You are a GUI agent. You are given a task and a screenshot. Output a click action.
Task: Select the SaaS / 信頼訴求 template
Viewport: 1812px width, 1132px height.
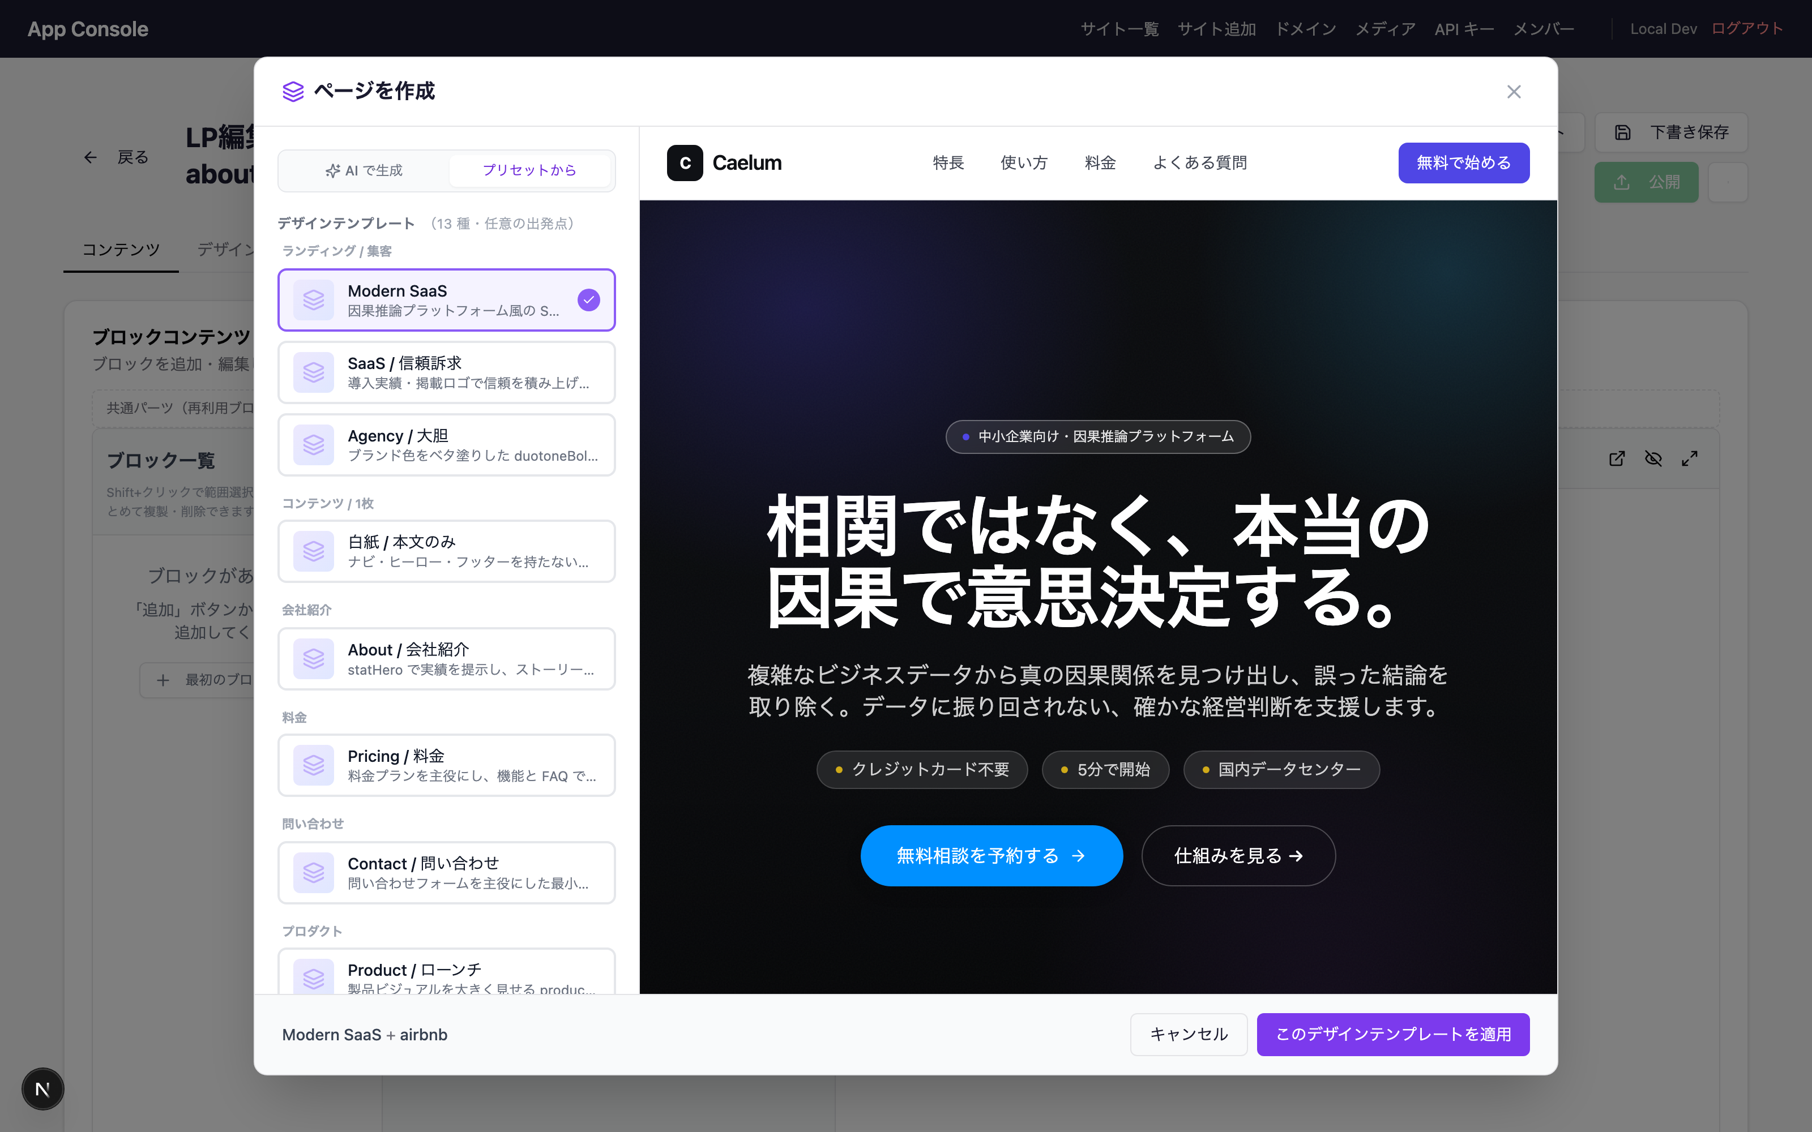446,372
